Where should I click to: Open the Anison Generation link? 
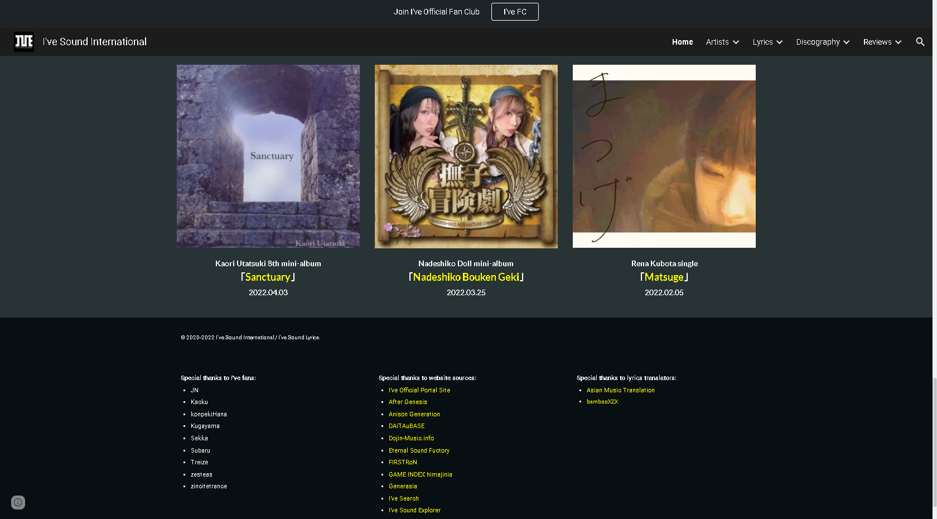(x=414, y=414)
